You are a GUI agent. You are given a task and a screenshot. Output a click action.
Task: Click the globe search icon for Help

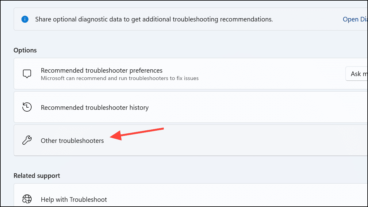point(27,199)
